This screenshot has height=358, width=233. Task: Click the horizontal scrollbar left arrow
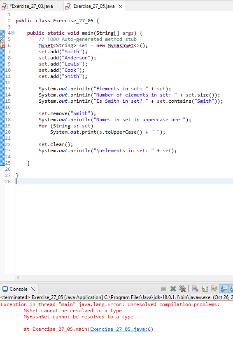[18, 278]
